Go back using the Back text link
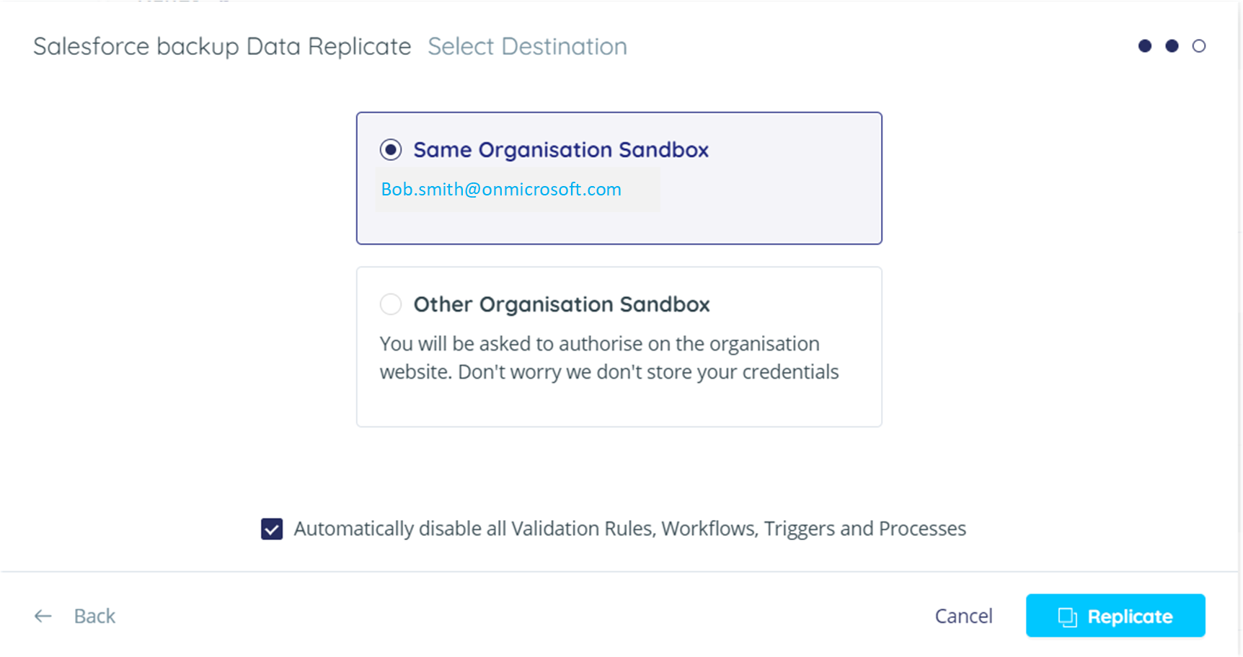This screenshot has height=657, width=1243. click(94, 616)
